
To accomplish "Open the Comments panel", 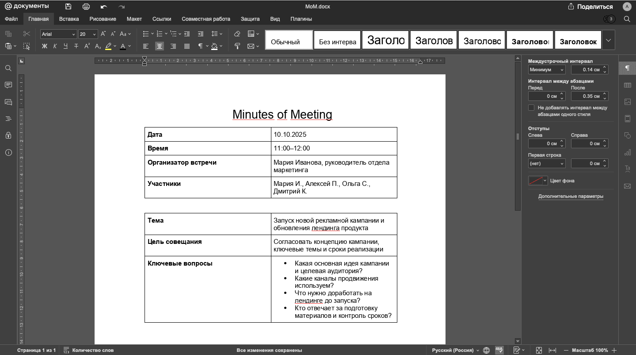I will coord(8,85).
